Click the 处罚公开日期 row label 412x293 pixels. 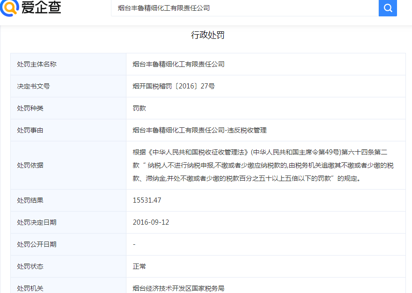[x=37, y=244]
